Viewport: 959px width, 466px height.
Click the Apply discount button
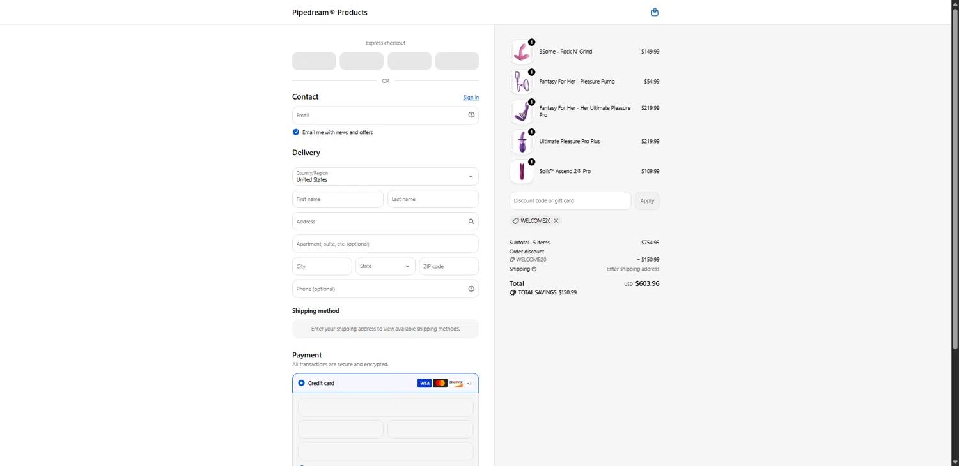647,200
